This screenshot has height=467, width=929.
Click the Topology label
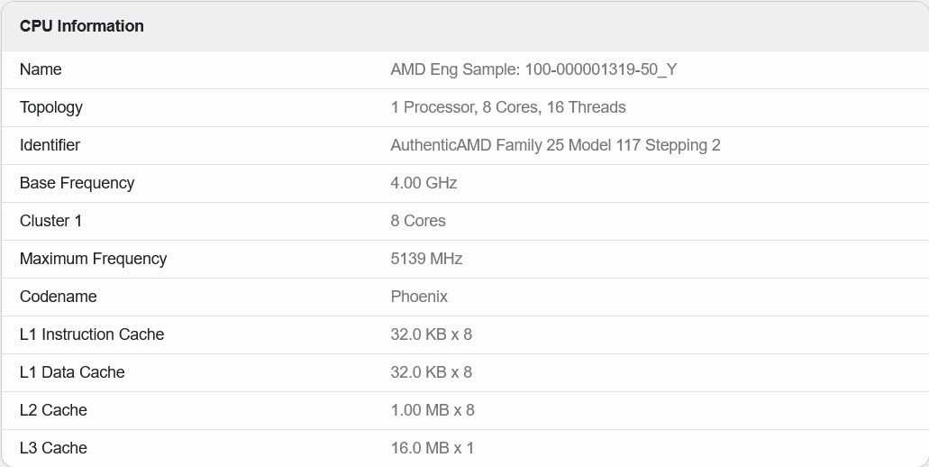click(x=51, y=107)
